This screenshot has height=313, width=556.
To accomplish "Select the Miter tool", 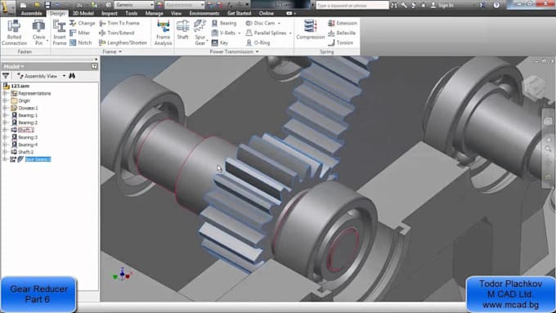I will [x=80, y=33].
